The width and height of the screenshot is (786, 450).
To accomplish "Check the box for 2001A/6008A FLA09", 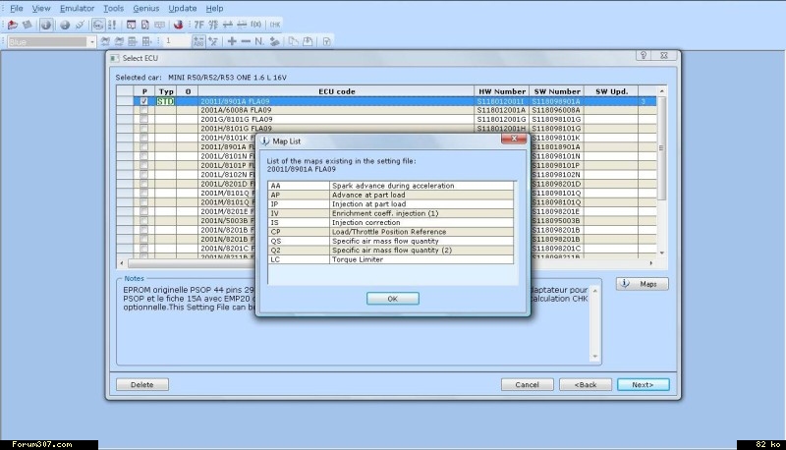I will 144,110.
